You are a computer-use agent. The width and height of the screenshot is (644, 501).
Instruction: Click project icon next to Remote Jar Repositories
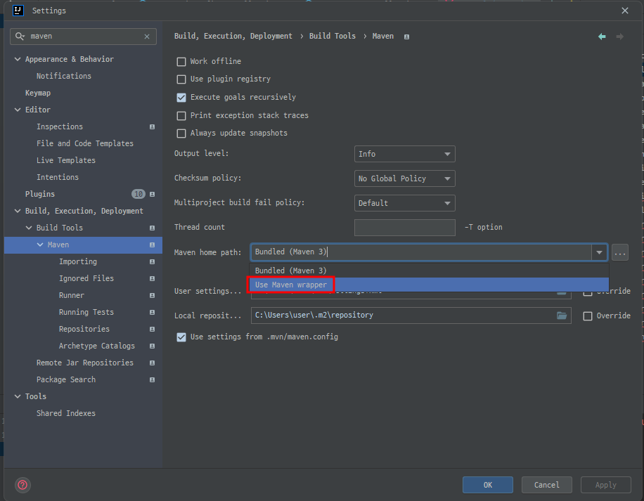click(x=153, y=363)
